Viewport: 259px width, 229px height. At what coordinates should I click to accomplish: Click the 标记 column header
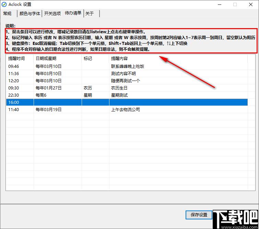[x=95, y=58]
